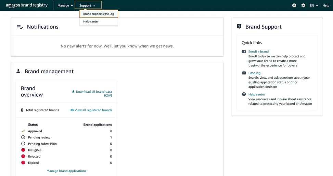Expand the Manage dropdown menu
Screen dimensions: 333x176
click(x=65, y=5)
